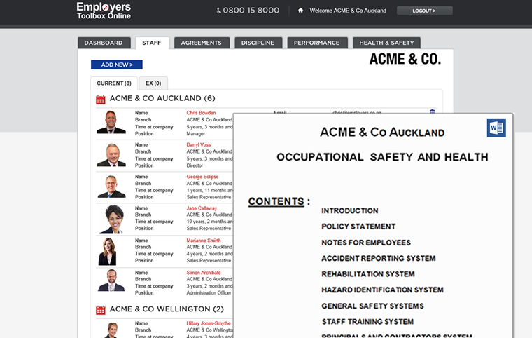532x338 pixels.
Task: Click George Eclipse's profile photo
Action: click(x=111, y=186)
